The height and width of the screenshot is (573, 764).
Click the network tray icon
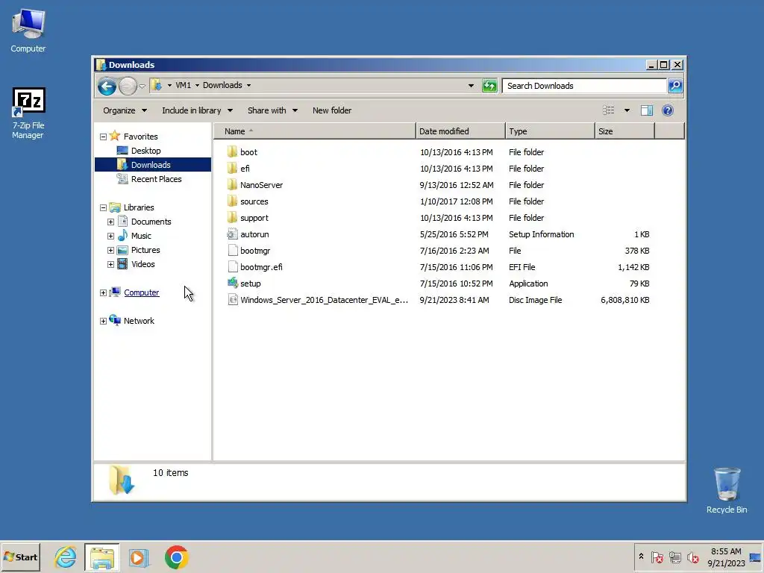(x=674, y=557)
